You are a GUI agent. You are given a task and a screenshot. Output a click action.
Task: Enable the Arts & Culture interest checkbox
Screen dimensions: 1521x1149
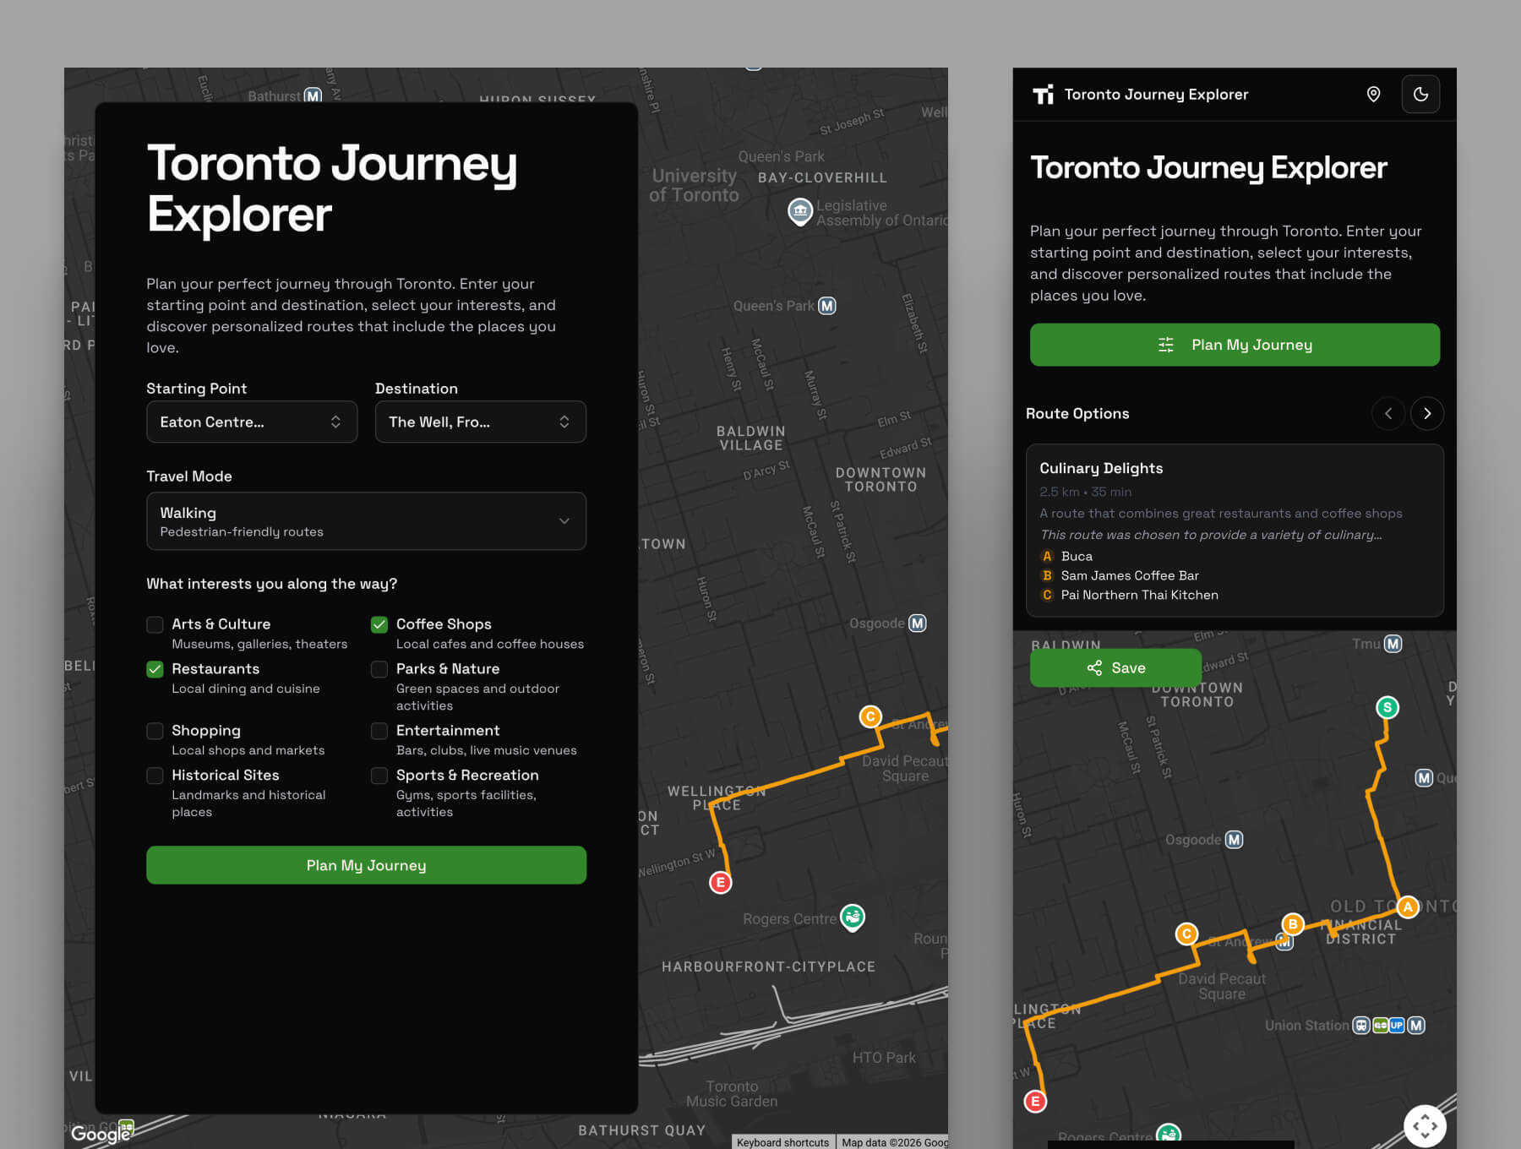(x=155, y=624)
